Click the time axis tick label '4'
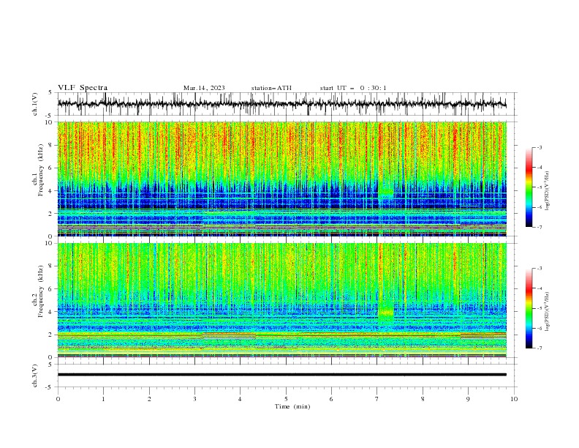Screen dimensions: 579x448 click(240, 399)
